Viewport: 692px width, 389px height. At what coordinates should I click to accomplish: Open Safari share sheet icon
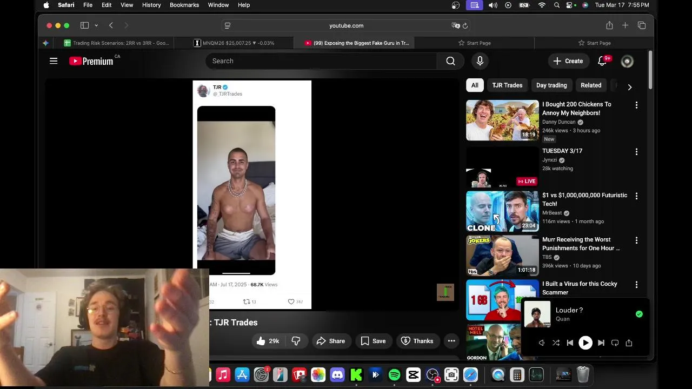point(609,25)
